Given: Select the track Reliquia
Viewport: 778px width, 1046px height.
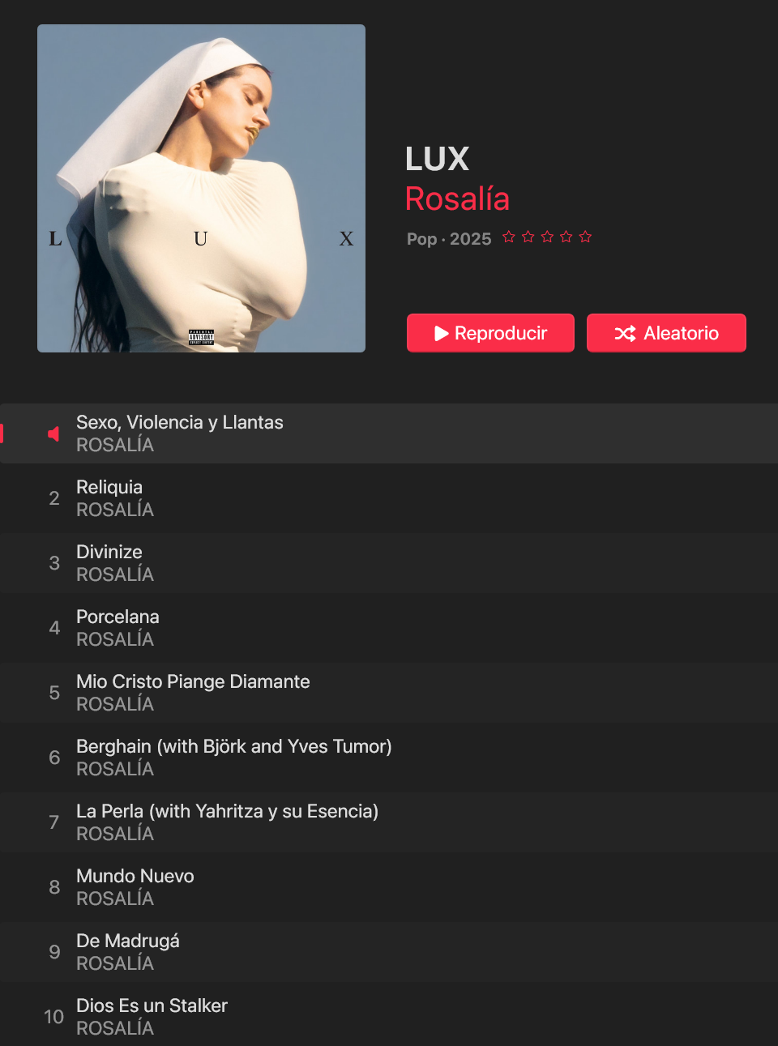Looking at the screenshot, I should [x=389, y=498].
